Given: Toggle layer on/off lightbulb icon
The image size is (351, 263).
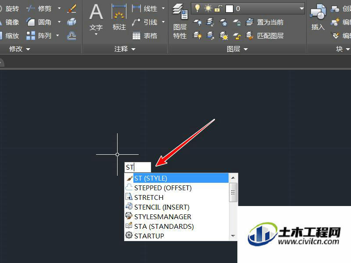Looking at the screenshot, I should point(197,8).
